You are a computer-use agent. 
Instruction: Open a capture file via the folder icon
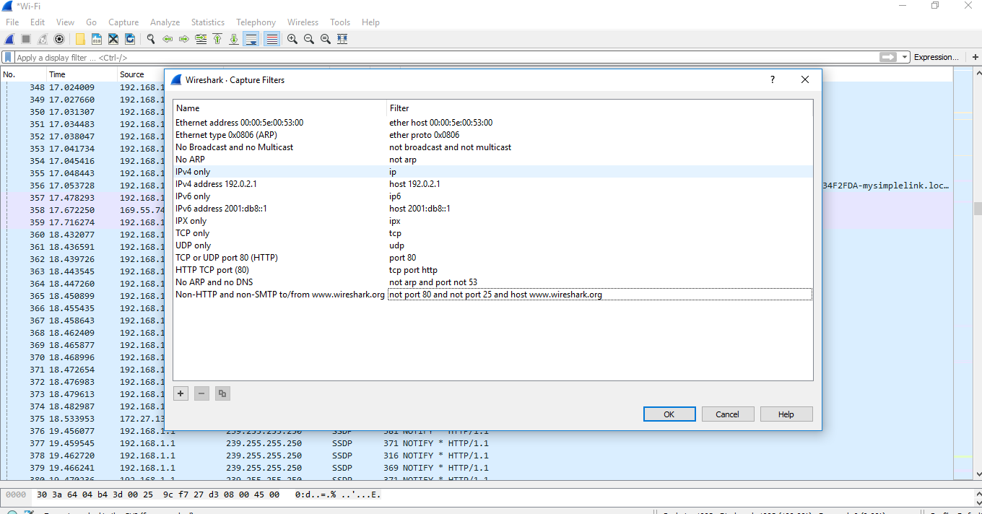click(80, 39)
